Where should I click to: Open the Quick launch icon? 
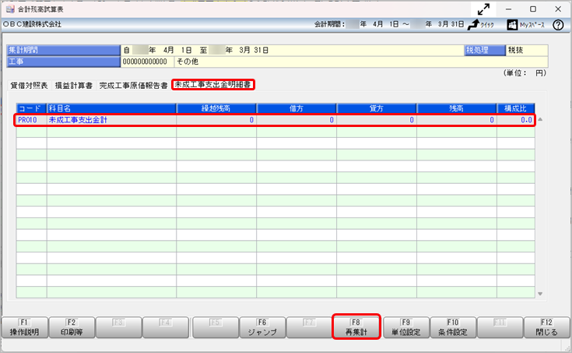point(480,24)
